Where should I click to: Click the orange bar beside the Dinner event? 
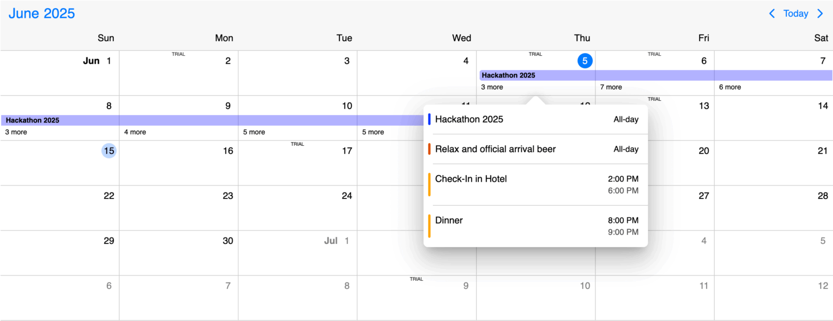(x=430, y=226)
